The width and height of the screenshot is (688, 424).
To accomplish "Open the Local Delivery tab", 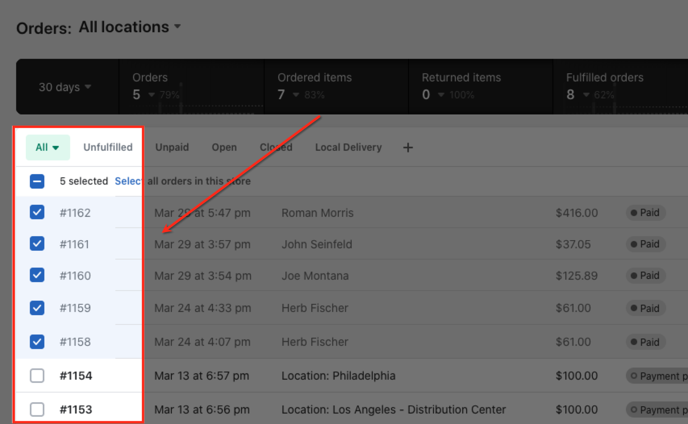I will click(348, 147).
